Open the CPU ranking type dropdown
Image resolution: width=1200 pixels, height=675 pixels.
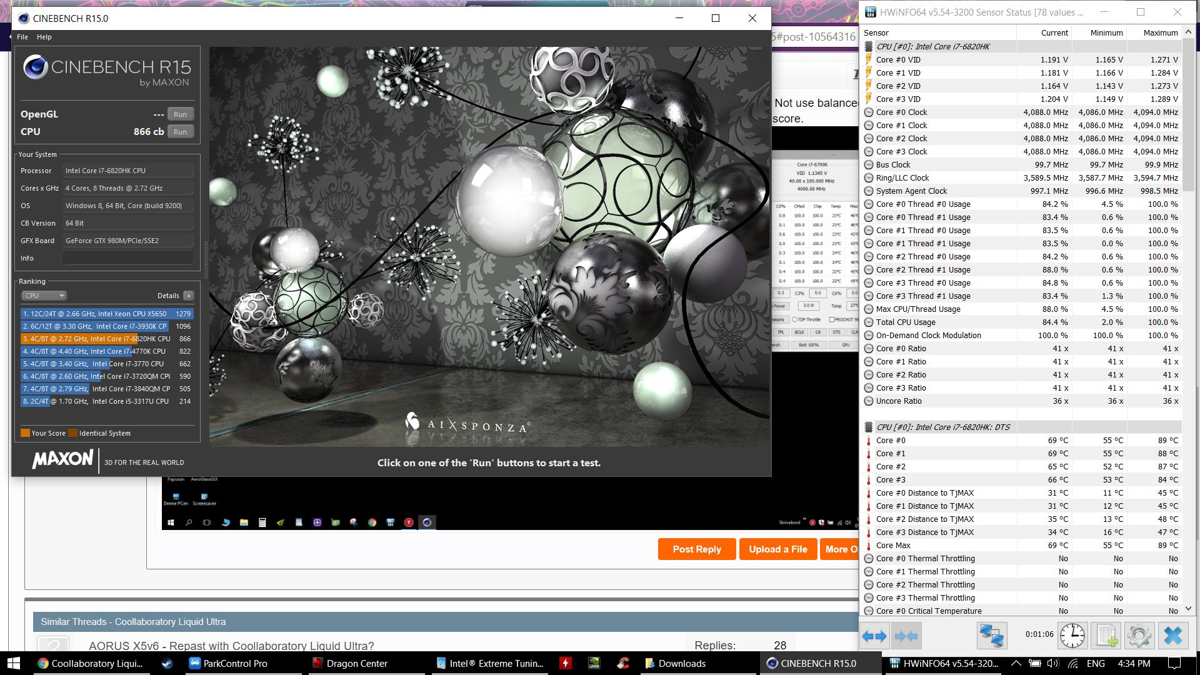click(x=44, y=296)
